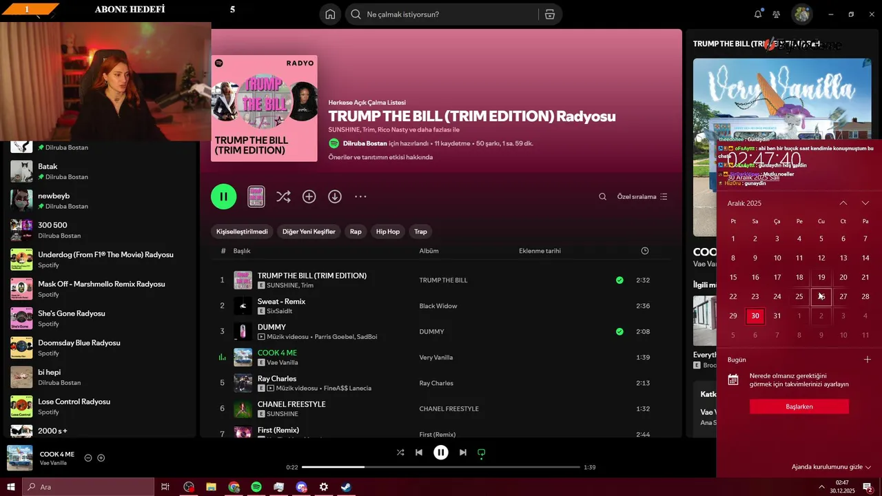The width and height of the screenshot is (882, 496).
Task: Open the 'CHANEL FREESTYLE' track title
Action: point(291,404)
